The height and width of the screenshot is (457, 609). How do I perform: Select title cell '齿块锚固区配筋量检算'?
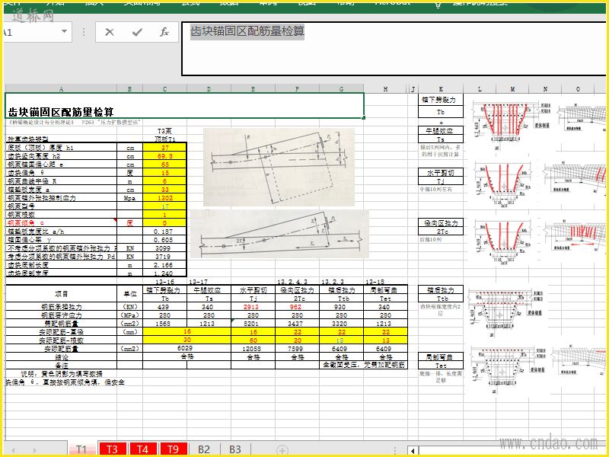point(185,106)
